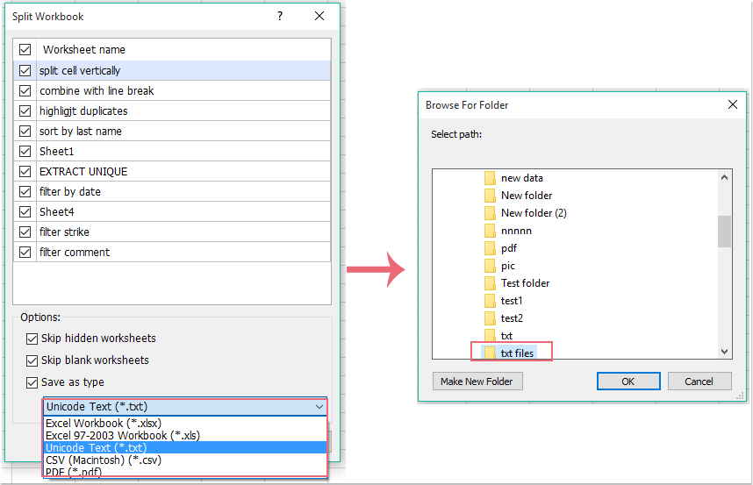Click the 'nnnnn' folder icon
Screen dimensions: 753x485
[x=491, y=231]
